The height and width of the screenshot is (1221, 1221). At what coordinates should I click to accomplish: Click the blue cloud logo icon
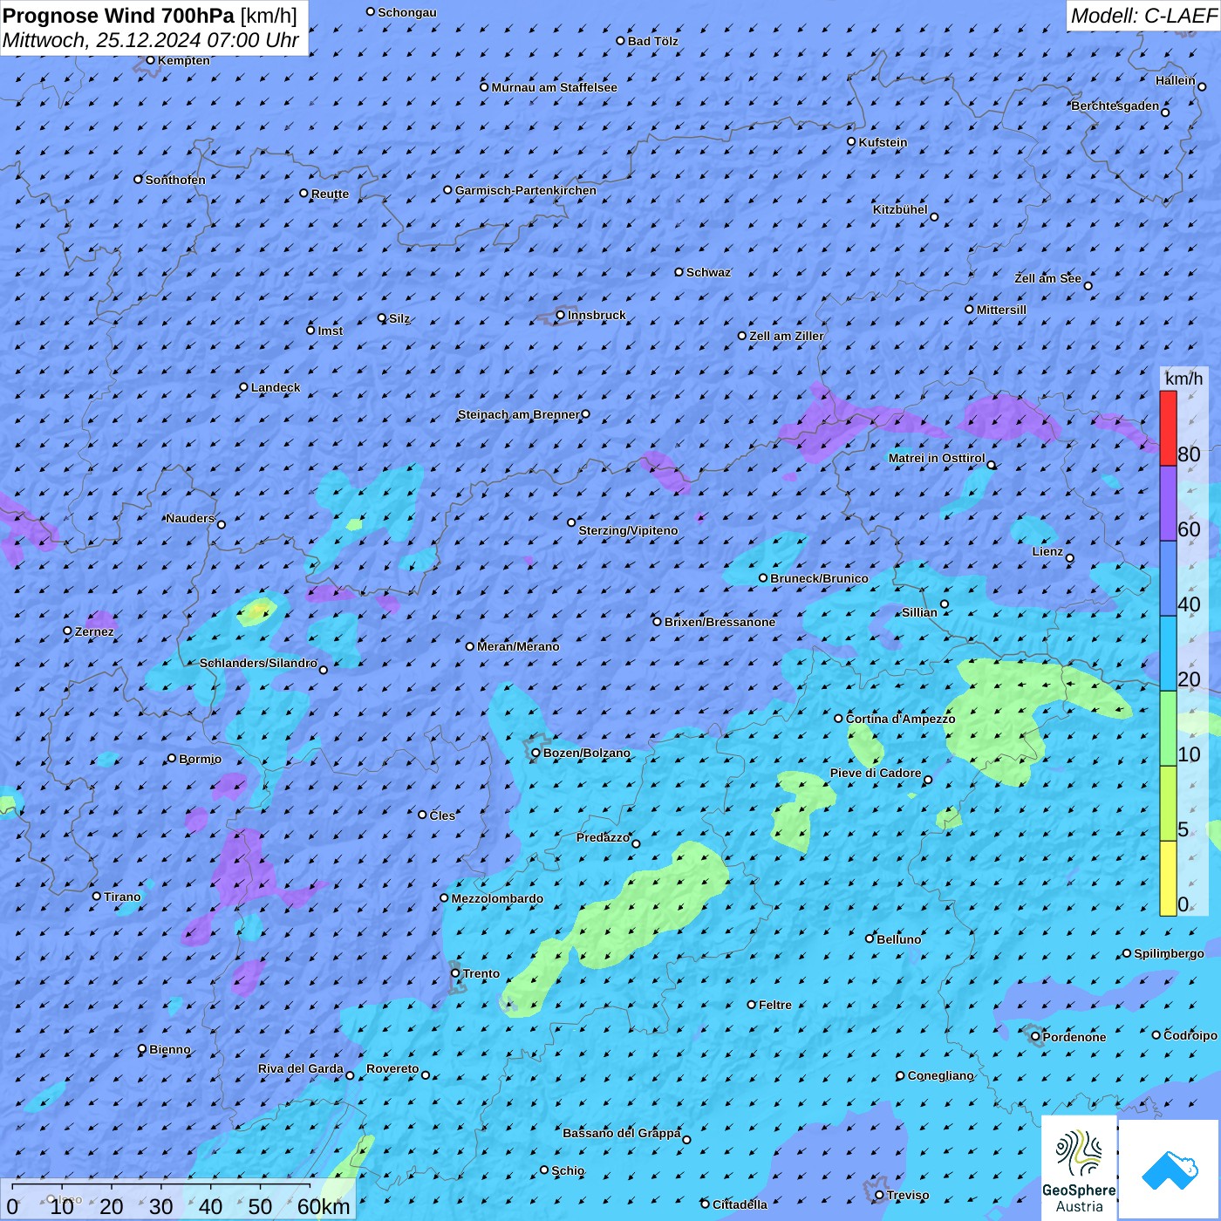tap(1170, 1170)
